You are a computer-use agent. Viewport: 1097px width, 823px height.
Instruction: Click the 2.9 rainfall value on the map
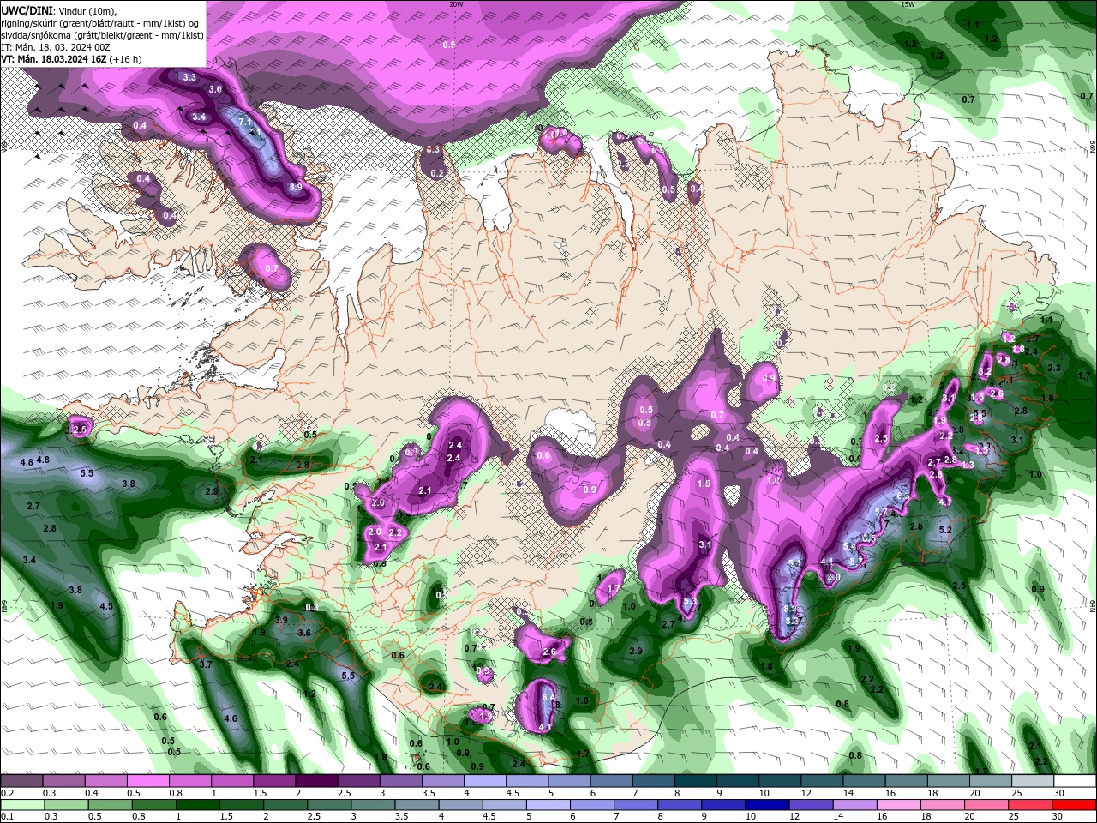click(x=635, y=652)
